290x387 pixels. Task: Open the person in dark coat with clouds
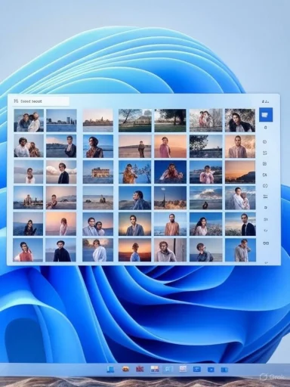(61, 172)
